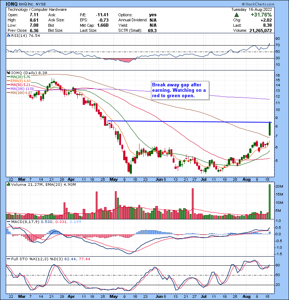Click the date Tuesday 16-Aug-2022
The width and height of the screenshot is (289, 300).
251,9
